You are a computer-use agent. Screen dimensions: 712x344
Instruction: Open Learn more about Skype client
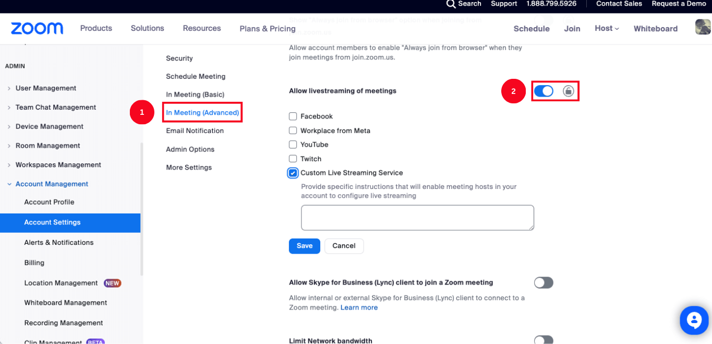[x=359, y=307]
